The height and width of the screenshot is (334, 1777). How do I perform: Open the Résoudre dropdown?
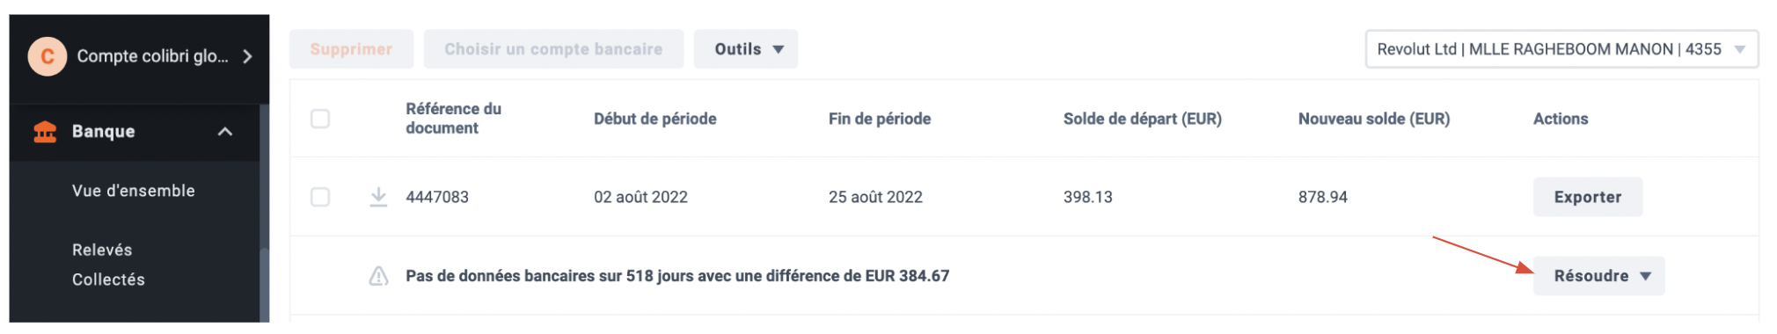(x=1598, y=276)
